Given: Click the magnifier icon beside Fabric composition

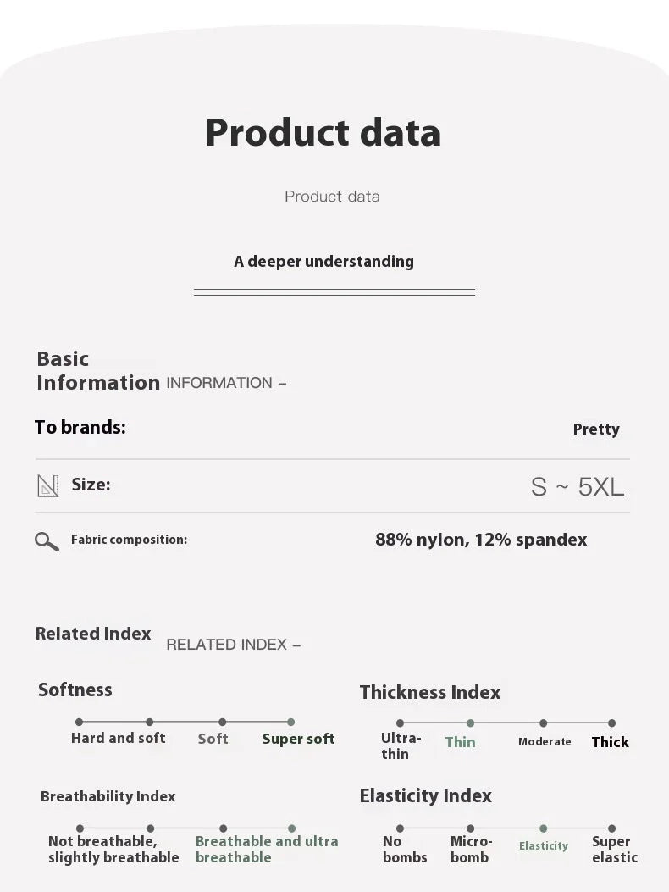Looking at the screenshot, I should click(x=47, y=541).
